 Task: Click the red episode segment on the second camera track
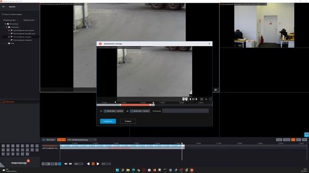(119, 148)
